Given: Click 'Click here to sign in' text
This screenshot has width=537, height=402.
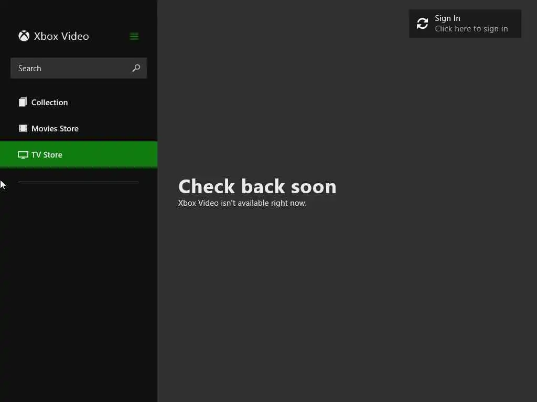Looking at the screenshot, I should pos(471,29).
